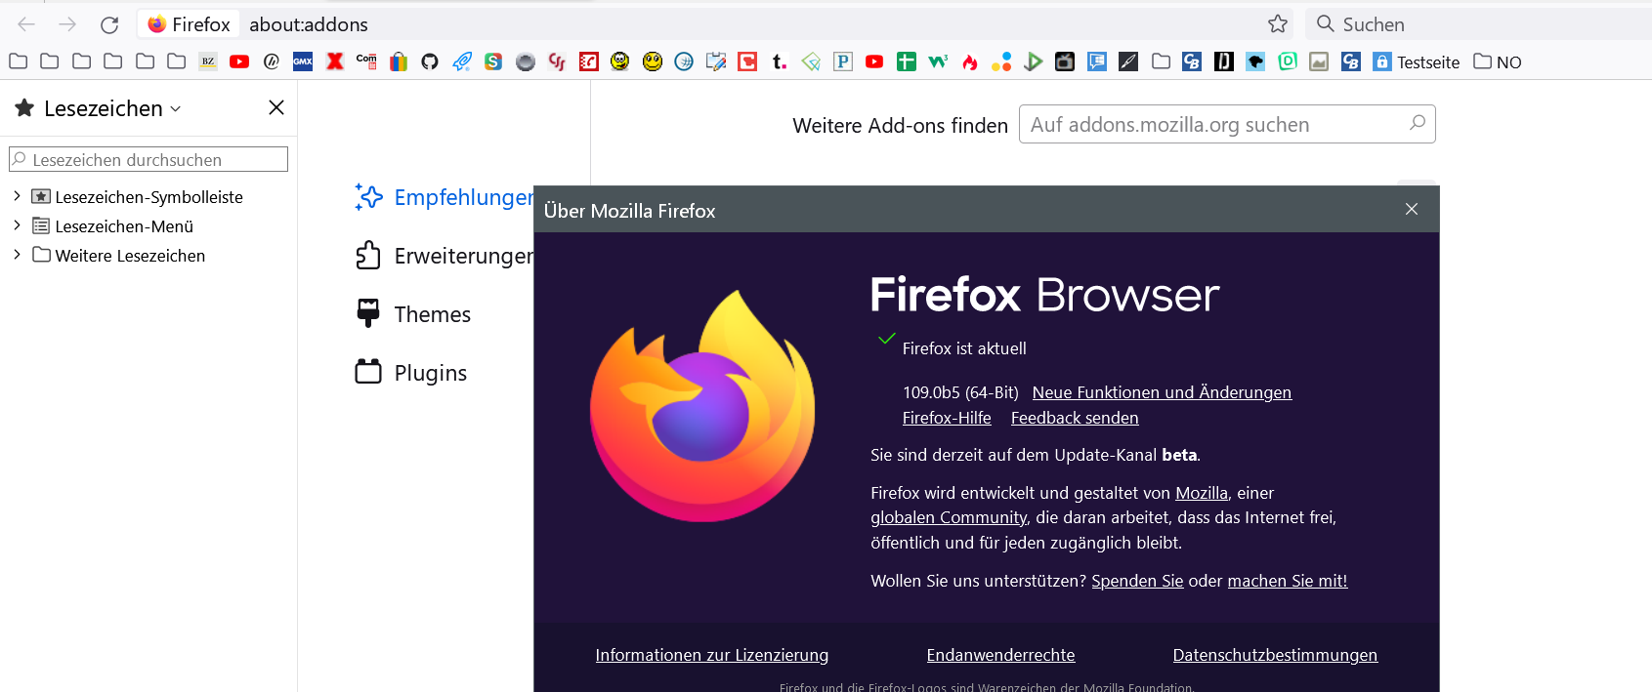1652x692 pixels.
Task: Select Weitere Lesezeichen folder in sidebar
Action: tap(130, 256)
